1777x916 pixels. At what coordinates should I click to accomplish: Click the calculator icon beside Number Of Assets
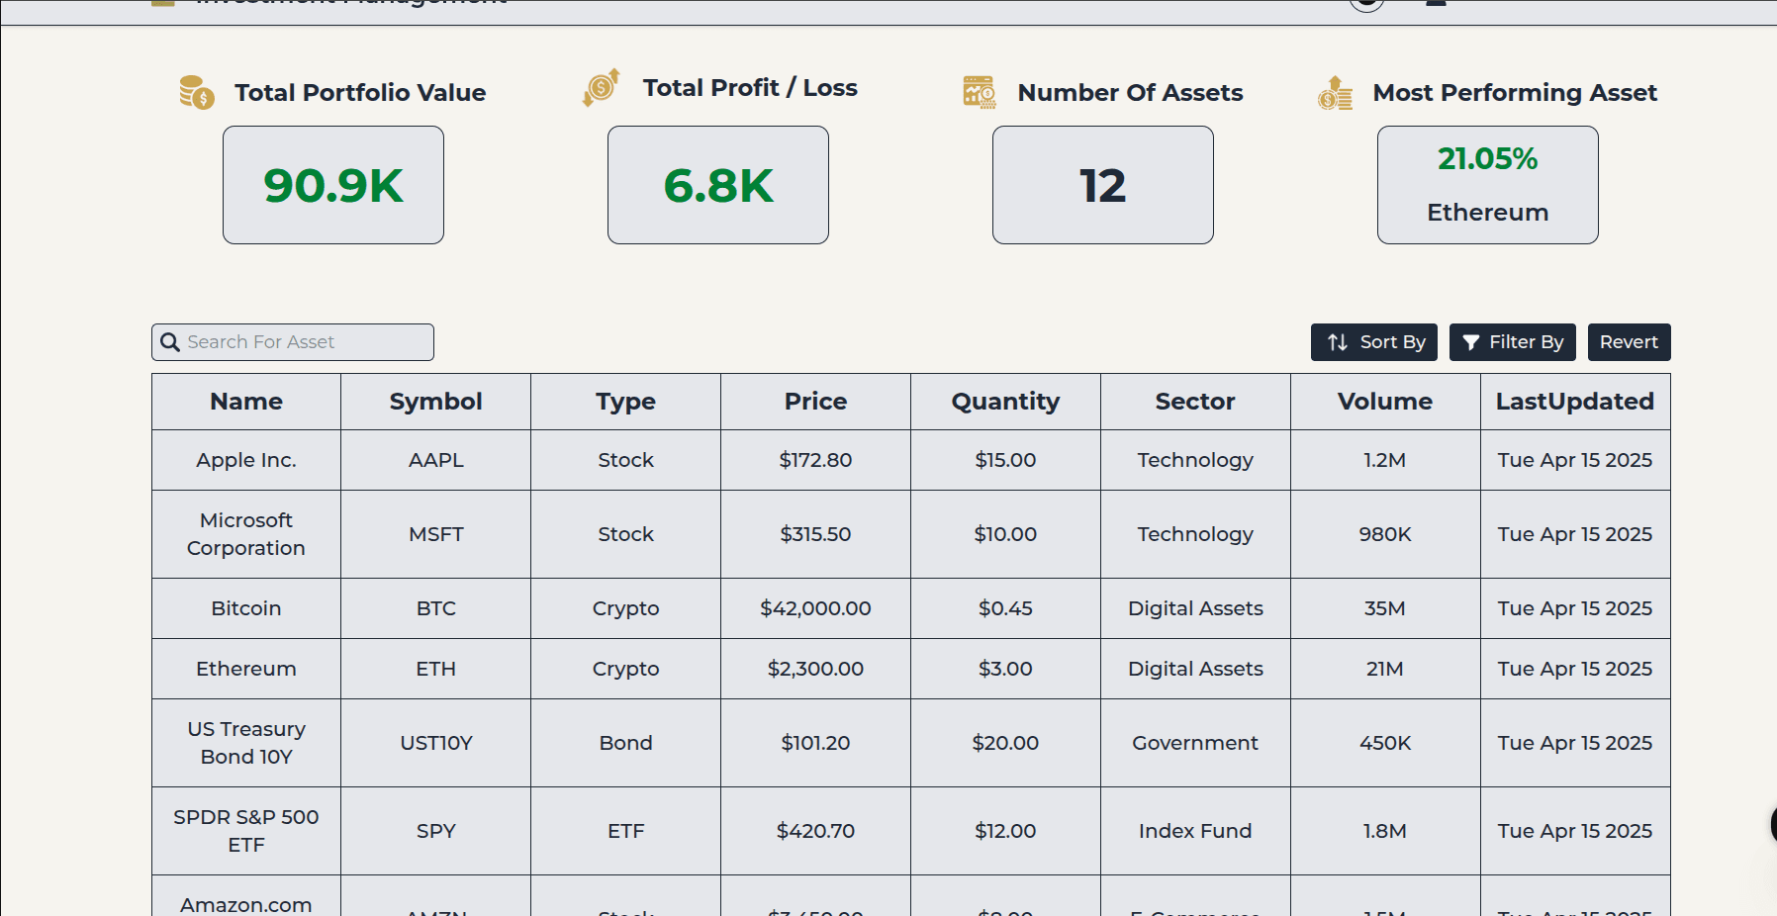(978, 91)
